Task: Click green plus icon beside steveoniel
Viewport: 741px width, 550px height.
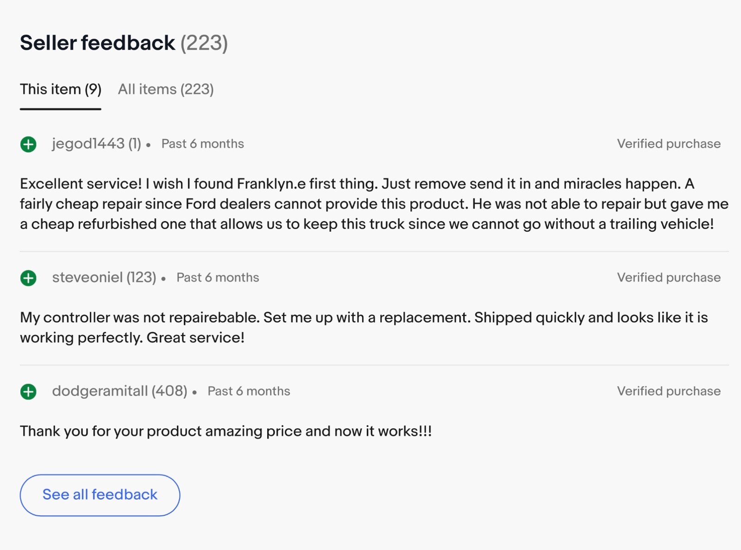Action: pos(28,278)
